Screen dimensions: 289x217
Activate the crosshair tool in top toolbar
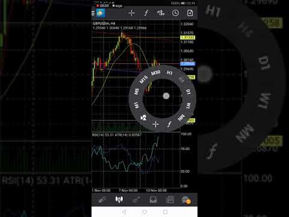[131, 13]
